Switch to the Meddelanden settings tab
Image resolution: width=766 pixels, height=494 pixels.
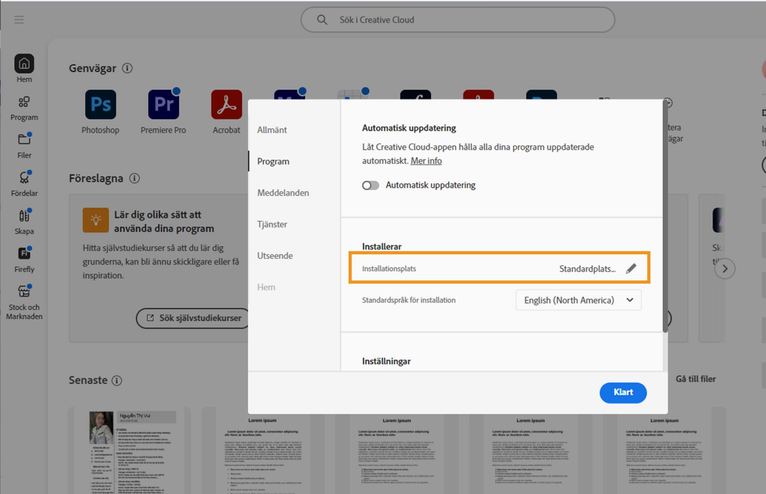pyautogui.click(x=283, y=193)
